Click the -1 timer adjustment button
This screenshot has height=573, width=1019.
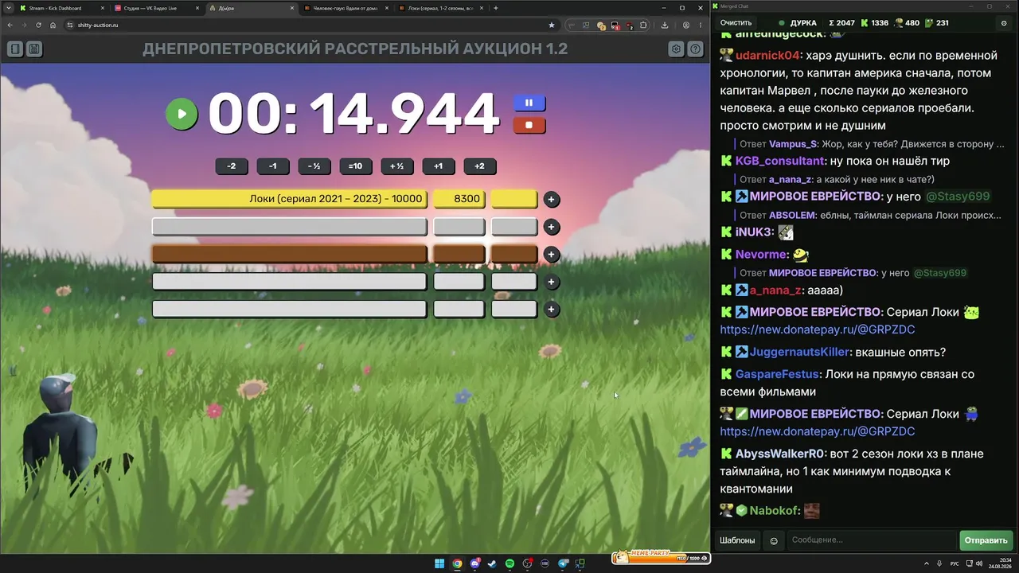[273, 166]
